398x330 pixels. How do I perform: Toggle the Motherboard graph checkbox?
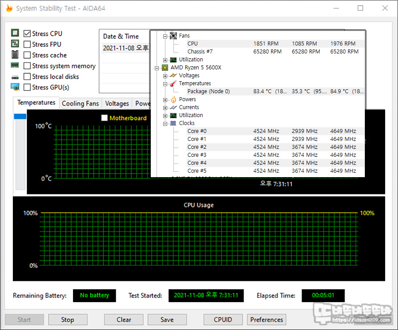coord(104,118)
